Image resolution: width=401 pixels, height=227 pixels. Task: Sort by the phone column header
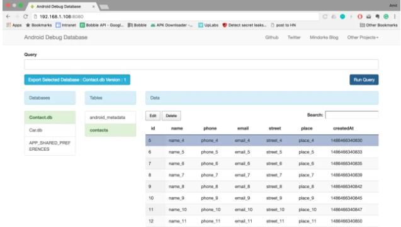pos(210,129)
